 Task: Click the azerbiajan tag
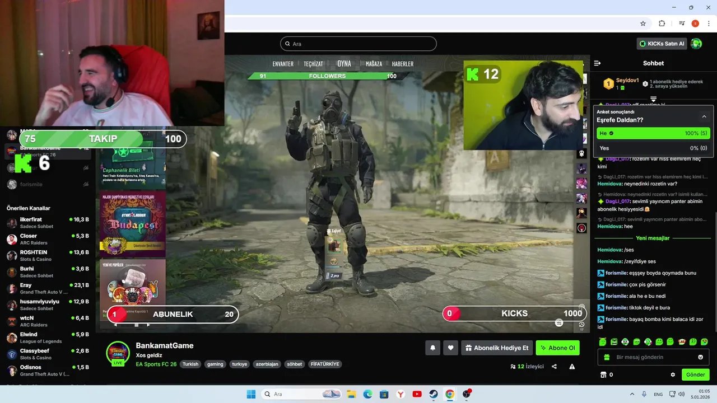tap(267, 364)
